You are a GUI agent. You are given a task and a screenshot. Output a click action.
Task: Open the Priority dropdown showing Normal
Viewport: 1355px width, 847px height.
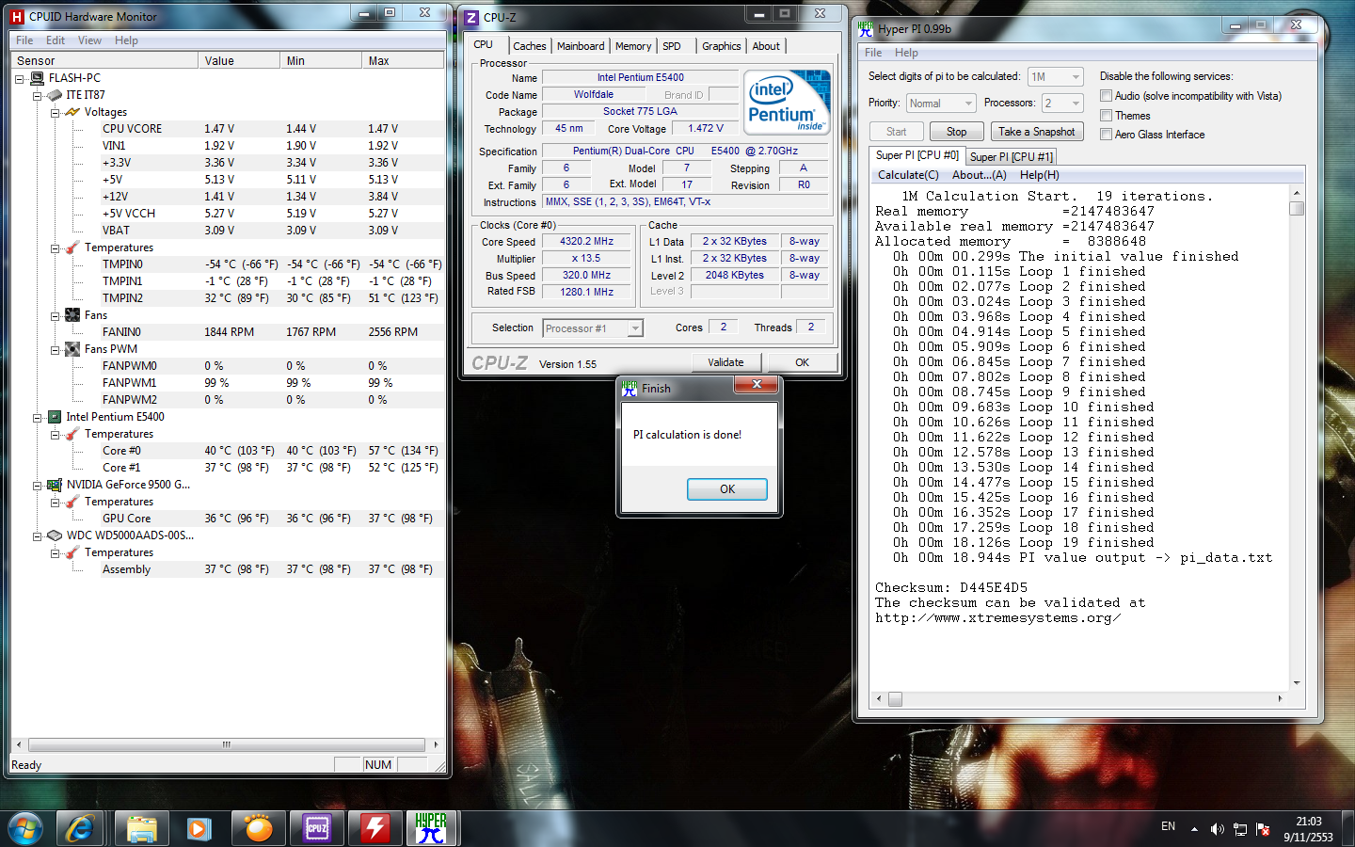tap(940, 104)
